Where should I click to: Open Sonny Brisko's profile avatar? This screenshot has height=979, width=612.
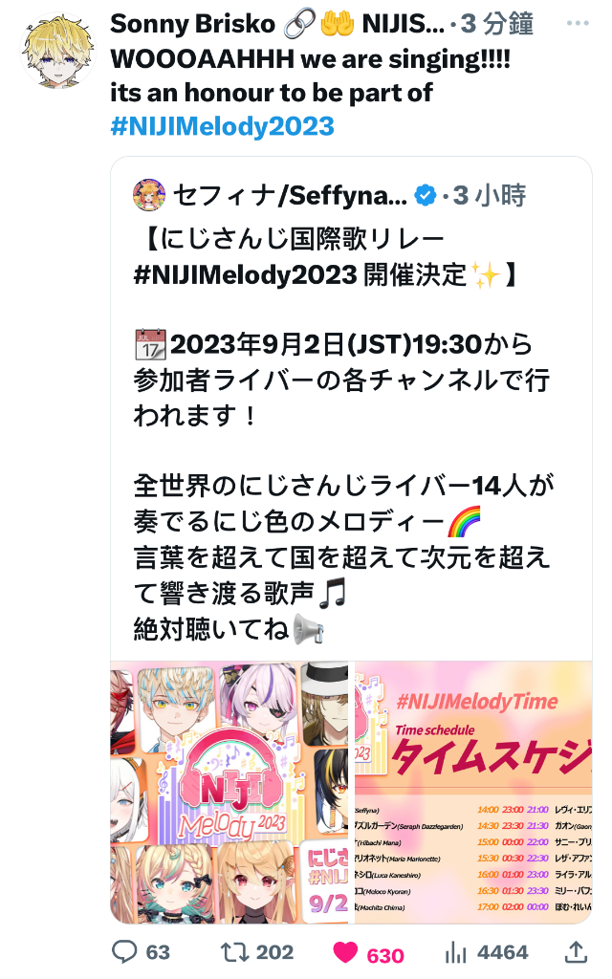pos(58,50)
